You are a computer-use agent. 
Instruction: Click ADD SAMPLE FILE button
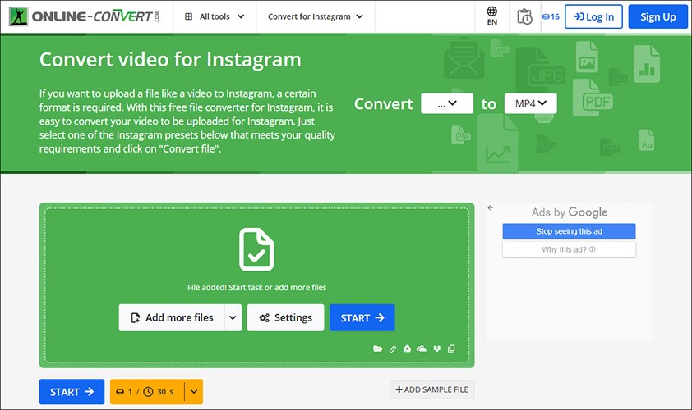[x=431, y=389]
